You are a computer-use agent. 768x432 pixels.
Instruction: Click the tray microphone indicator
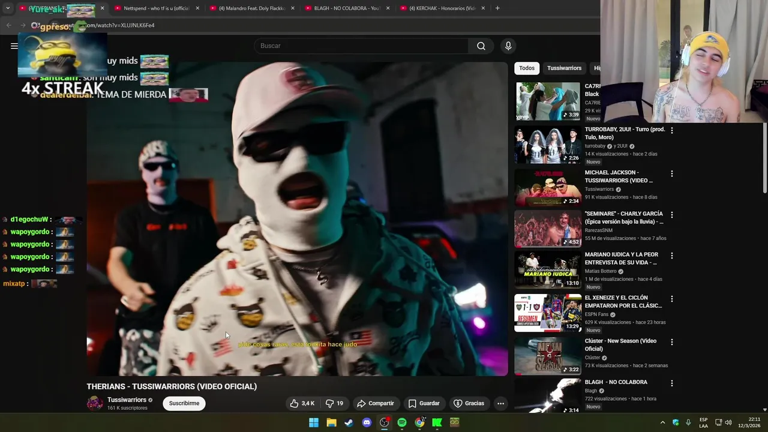click(x=688, y=422)
